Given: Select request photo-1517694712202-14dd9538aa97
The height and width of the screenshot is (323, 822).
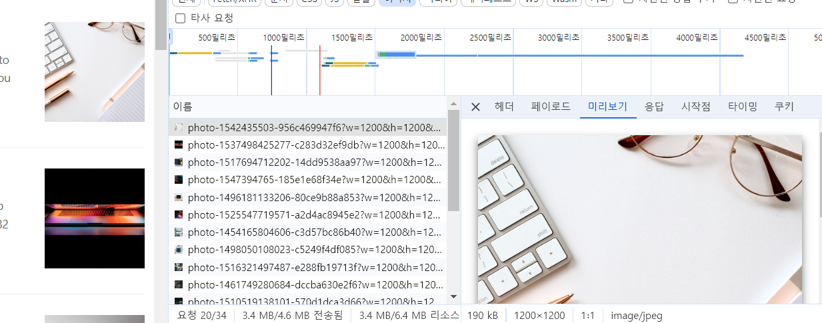Looking at the screenshot, I should (x=307, y=162).
